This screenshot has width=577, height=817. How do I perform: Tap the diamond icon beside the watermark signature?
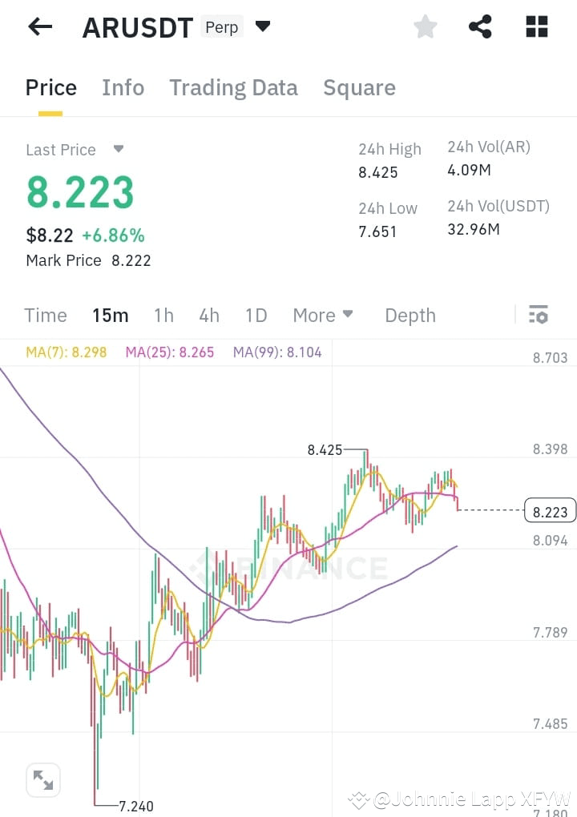(x=358, y=799)
